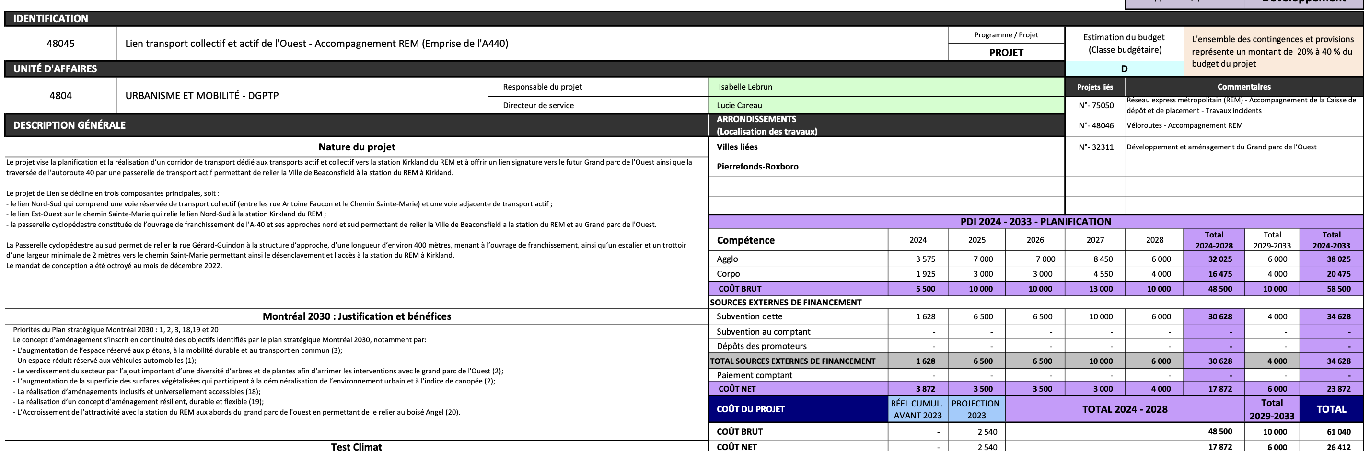Viewport: 1370px width, 451px height.
Task: Click the contingences and provisions note
Action: pyautogui.click(x=1273, y=52)
